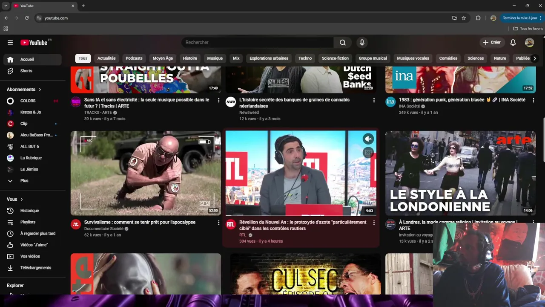Expand the Vous section
Screen dimensions: 545x307
15,199
